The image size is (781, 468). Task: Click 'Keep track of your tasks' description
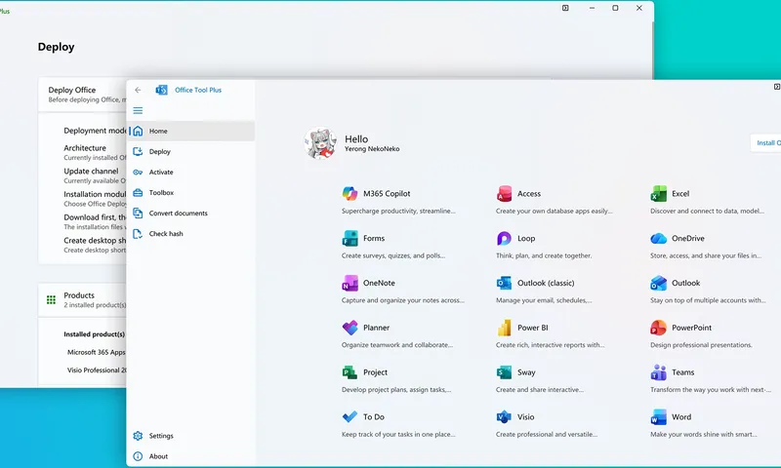(398, 434)
